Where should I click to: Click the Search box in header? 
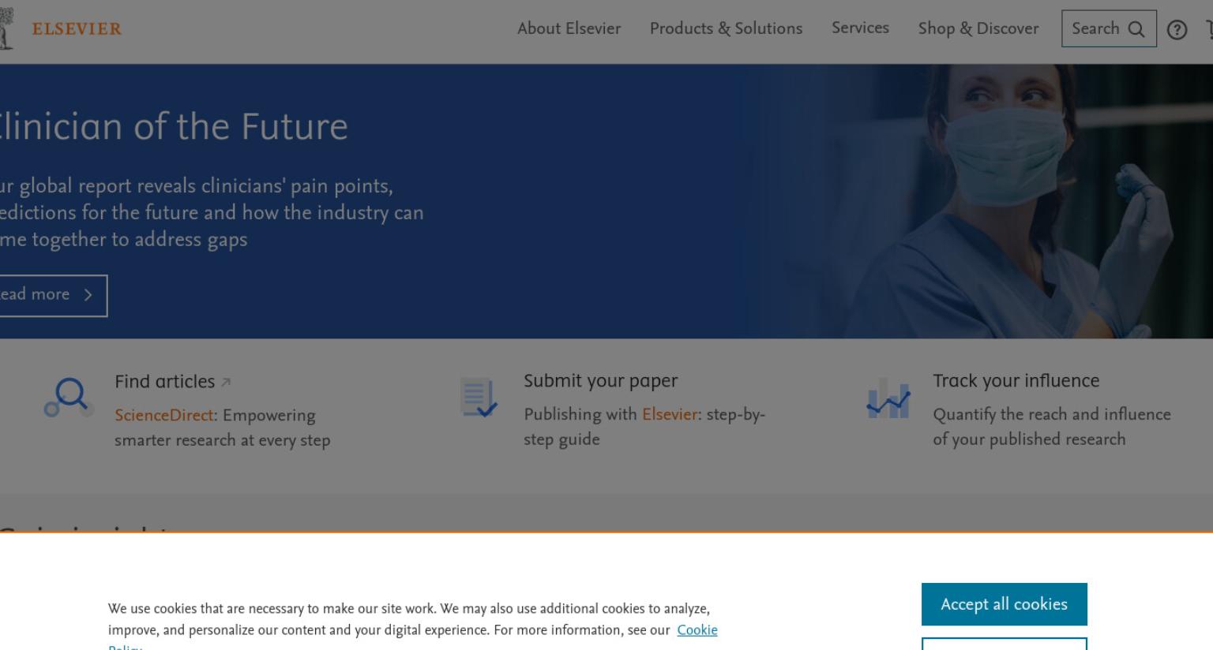point(1109,28)
